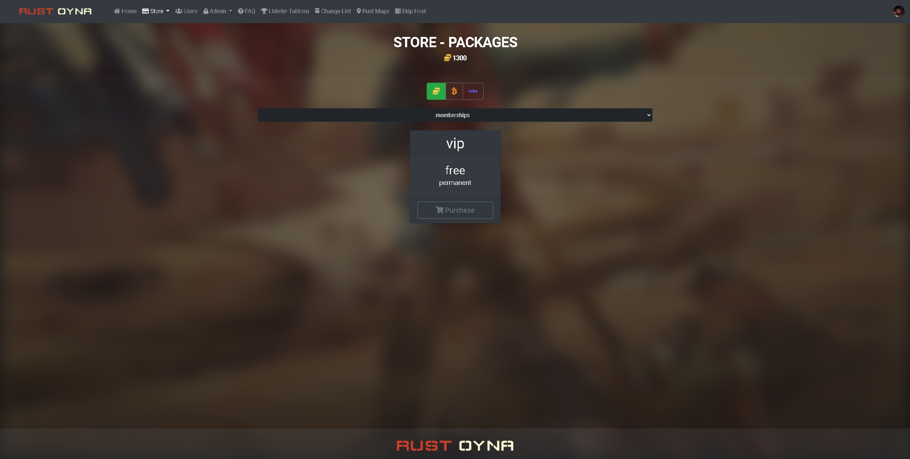Select the Stripe payment option
The height and width of the screenshot is (459, 910).
473,91
